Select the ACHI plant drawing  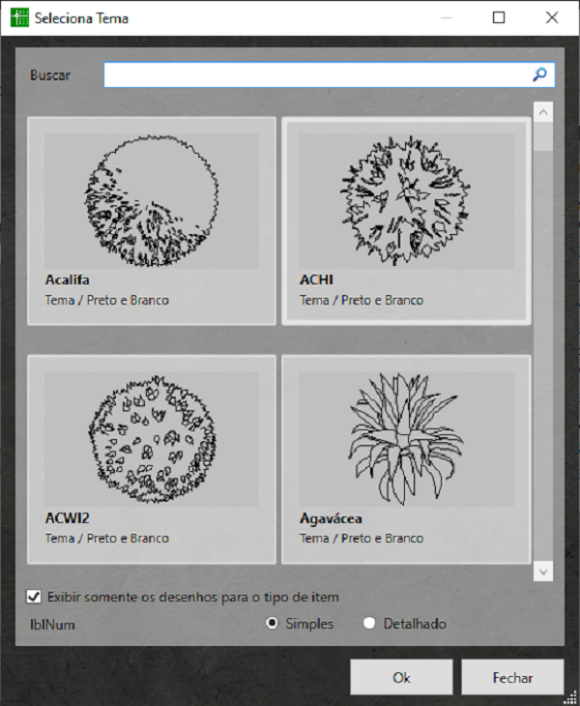(x=406, y=200)
